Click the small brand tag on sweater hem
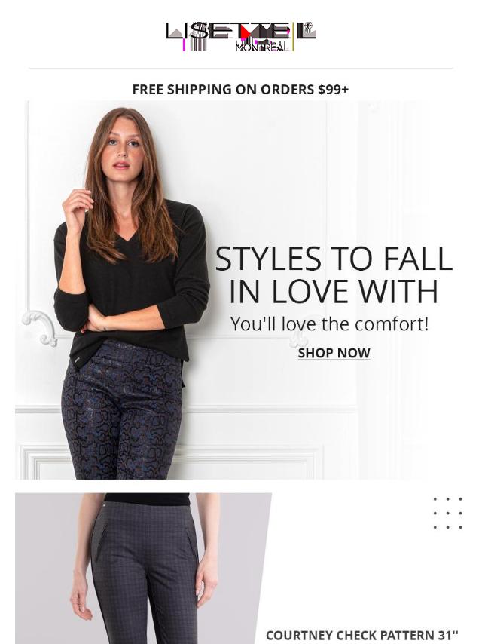The width and height of the screenshot is (482, 644). pyautogui.click(x=78, y=360)
